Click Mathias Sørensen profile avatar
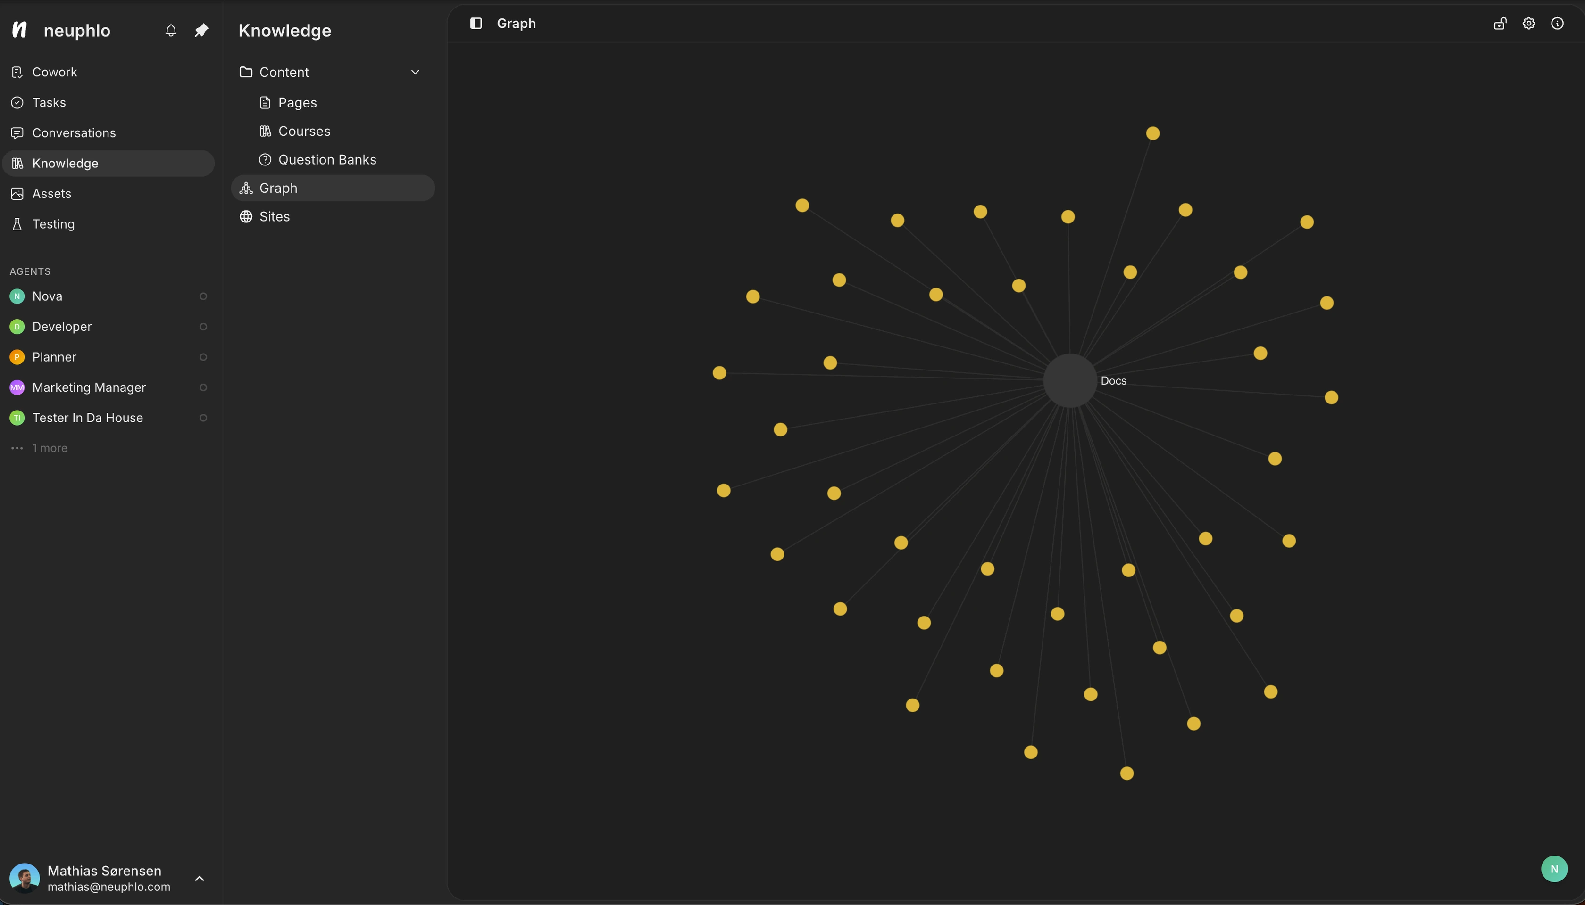The width and height of the screenshot is (1585, 905). tap(25, 878)
